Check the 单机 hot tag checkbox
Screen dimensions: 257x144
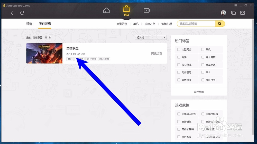point(203,49)
